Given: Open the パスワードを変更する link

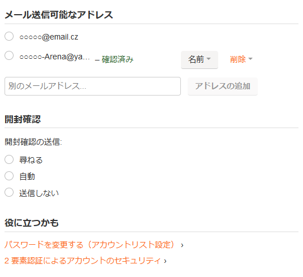Looking at the screenshot, I should pos(89,245).
